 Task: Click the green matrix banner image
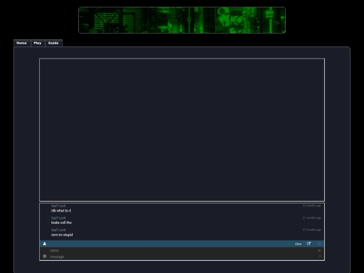coord(182,20)
